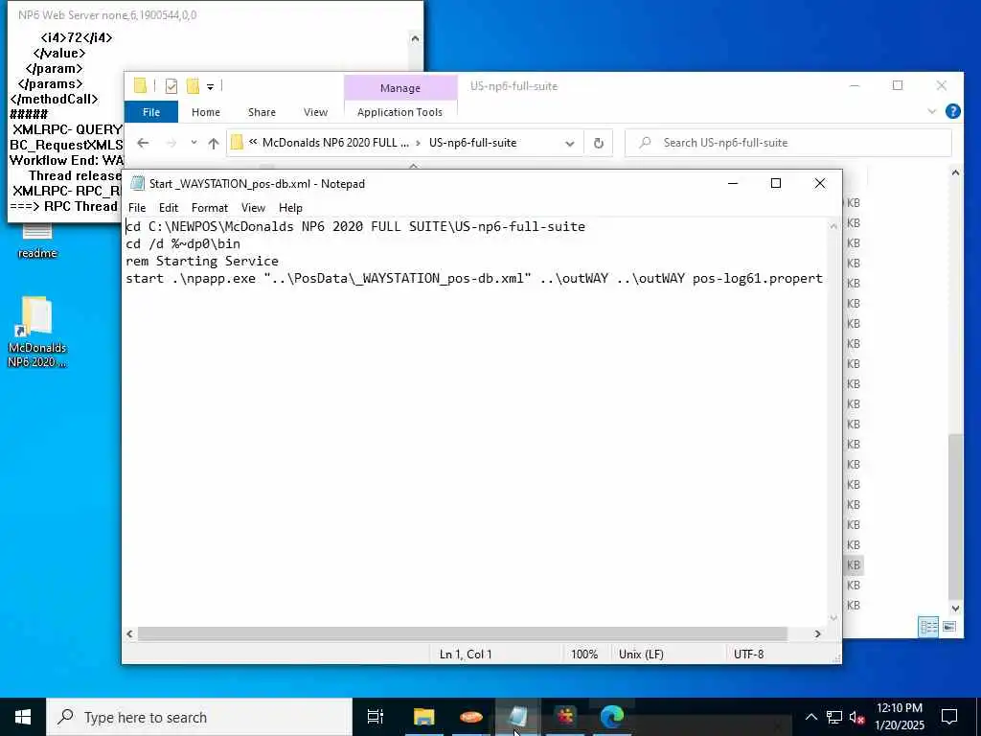Click the start .\npapp.exe command line
This screenshot has width=981, height=736.
coord(474,279)
